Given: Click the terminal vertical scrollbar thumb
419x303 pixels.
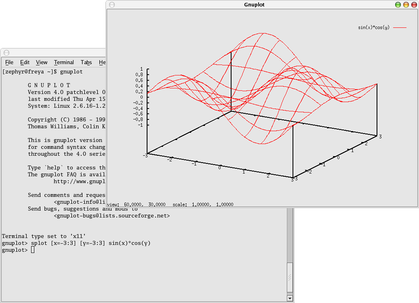Looking at the screenshot, I should (290, 278).
